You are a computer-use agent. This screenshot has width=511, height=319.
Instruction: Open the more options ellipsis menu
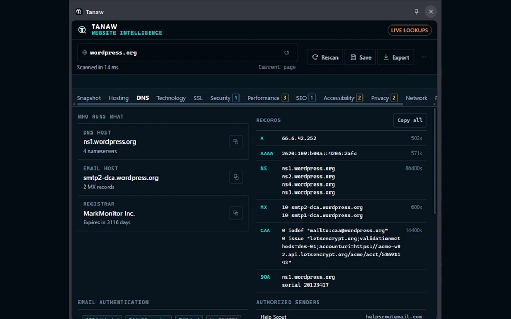click(x=424, y=57)
